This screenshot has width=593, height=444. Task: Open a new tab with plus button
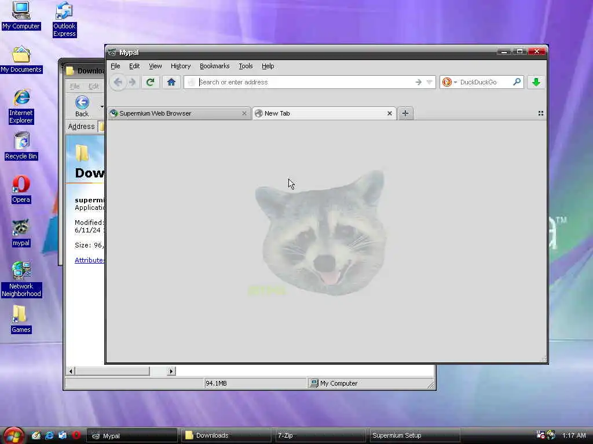tap(405, 113)
